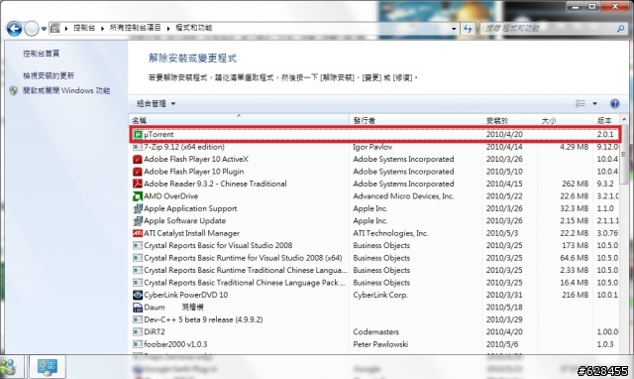Click the list vertical scrollbar thumb

click(x=624, y=154)
